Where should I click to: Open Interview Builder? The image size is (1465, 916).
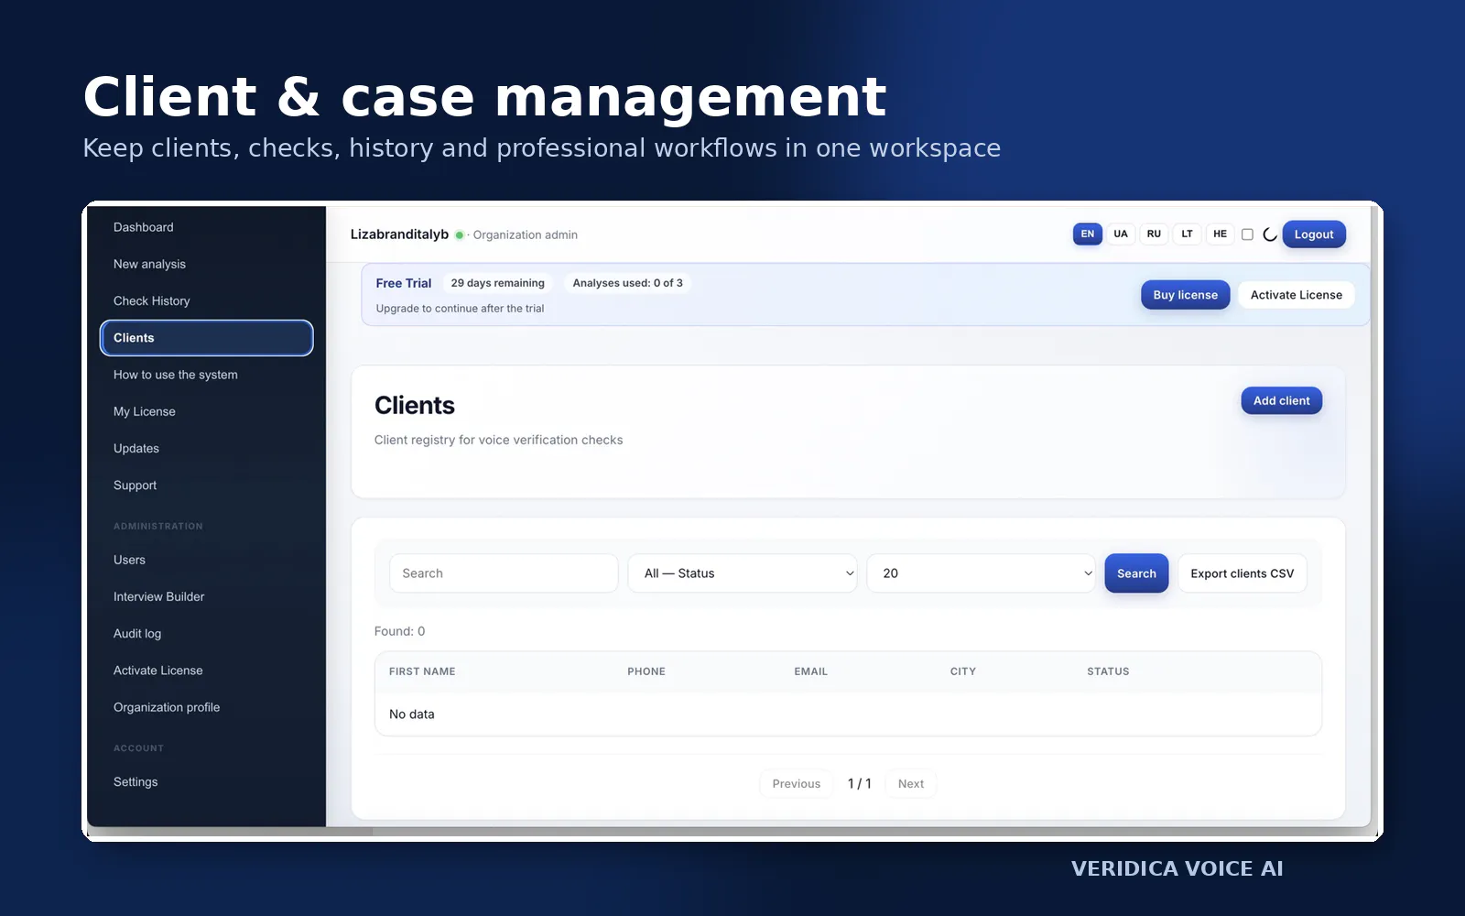(206, 596)
